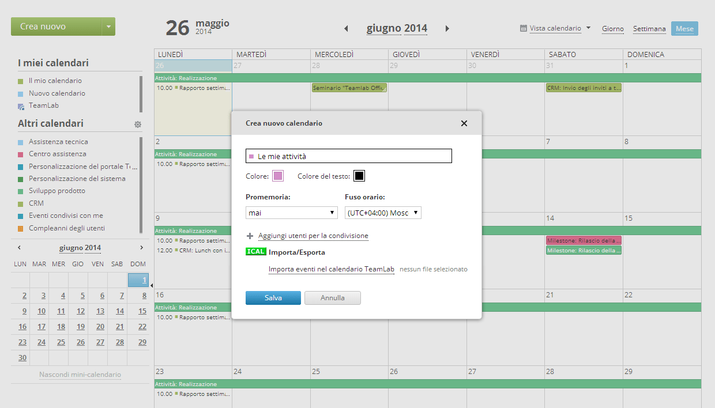Open the Seminario Teamlab Office event
Viewport: 715px width, 408px height.
[349, 88]
